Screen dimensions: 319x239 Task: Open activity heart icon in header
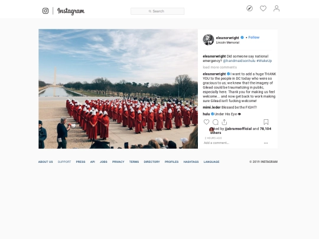263,8
